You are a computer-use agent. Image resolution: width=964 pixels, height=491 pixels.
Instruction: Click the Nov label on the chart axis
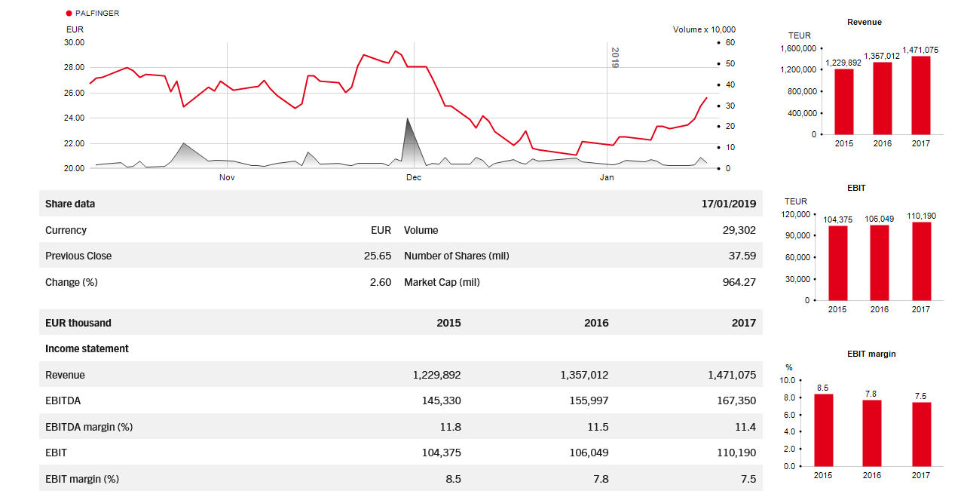tap(227, 178)
